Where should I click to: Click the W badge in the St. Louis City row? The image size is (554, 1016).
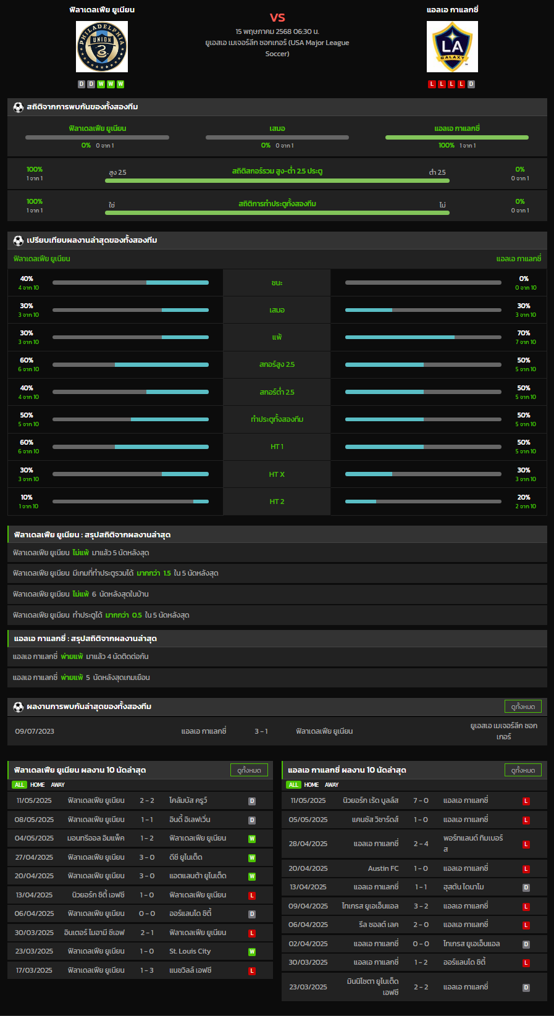(252, 952)
